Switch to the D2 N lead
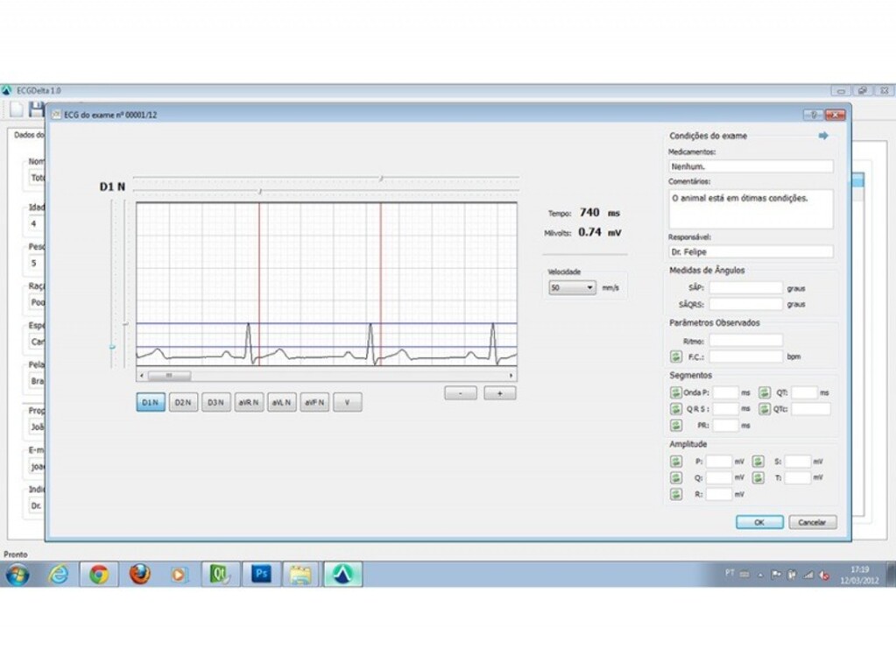896x671 pixels. [183, 402]
